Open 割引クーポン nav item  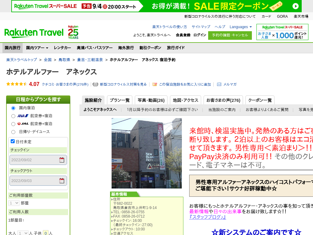point(150,48)
